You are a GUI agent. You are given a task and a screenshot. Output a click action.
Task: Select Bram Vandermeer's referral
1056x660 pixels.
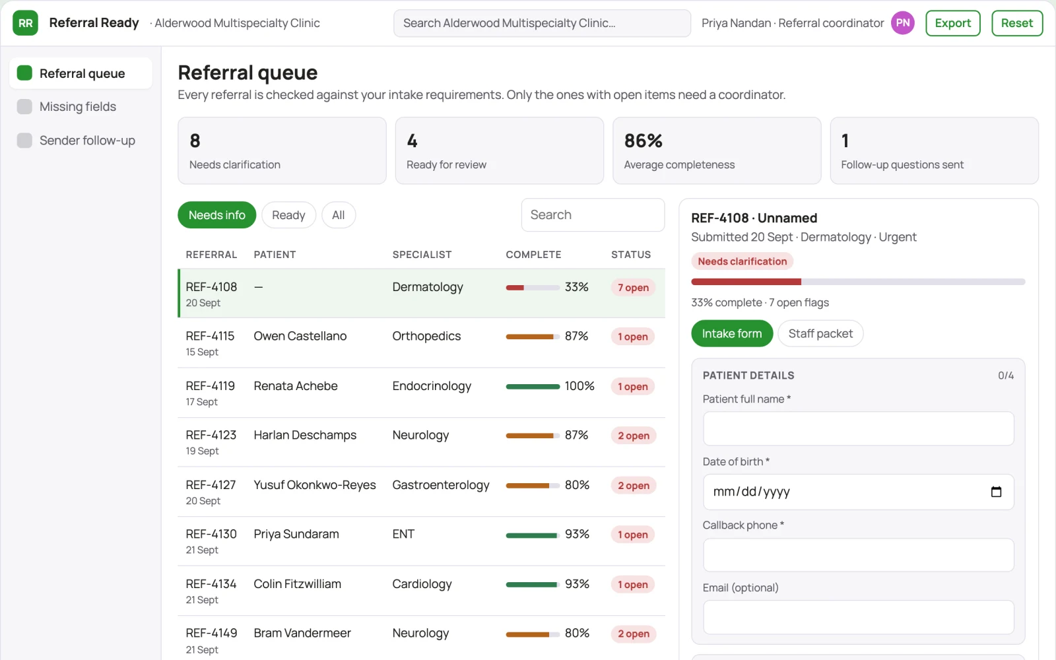tap(421, 638)
